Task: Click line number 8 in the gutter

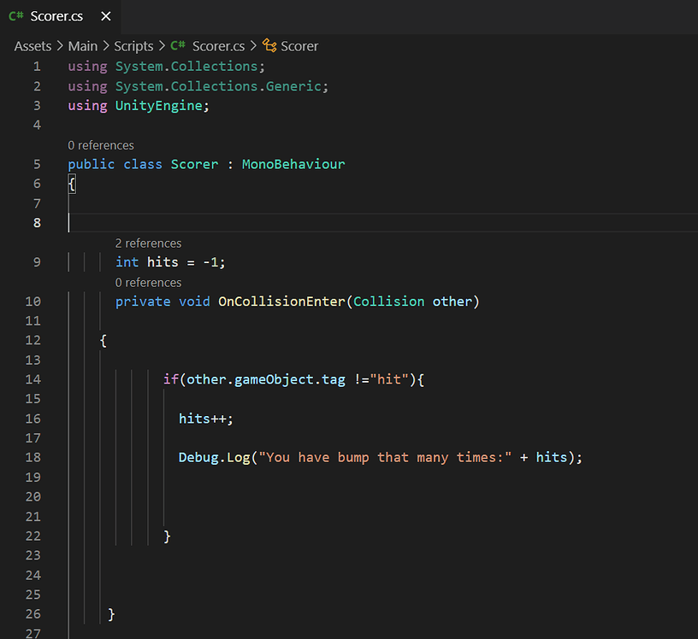Action: [x=37, y=222]
